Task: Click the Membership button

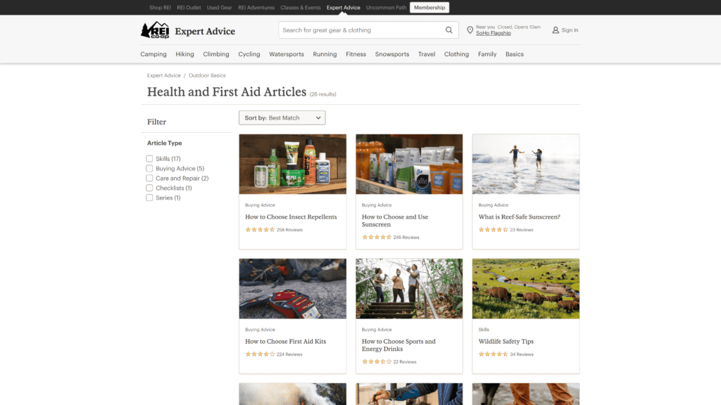Action: click(x=430, y=7)
